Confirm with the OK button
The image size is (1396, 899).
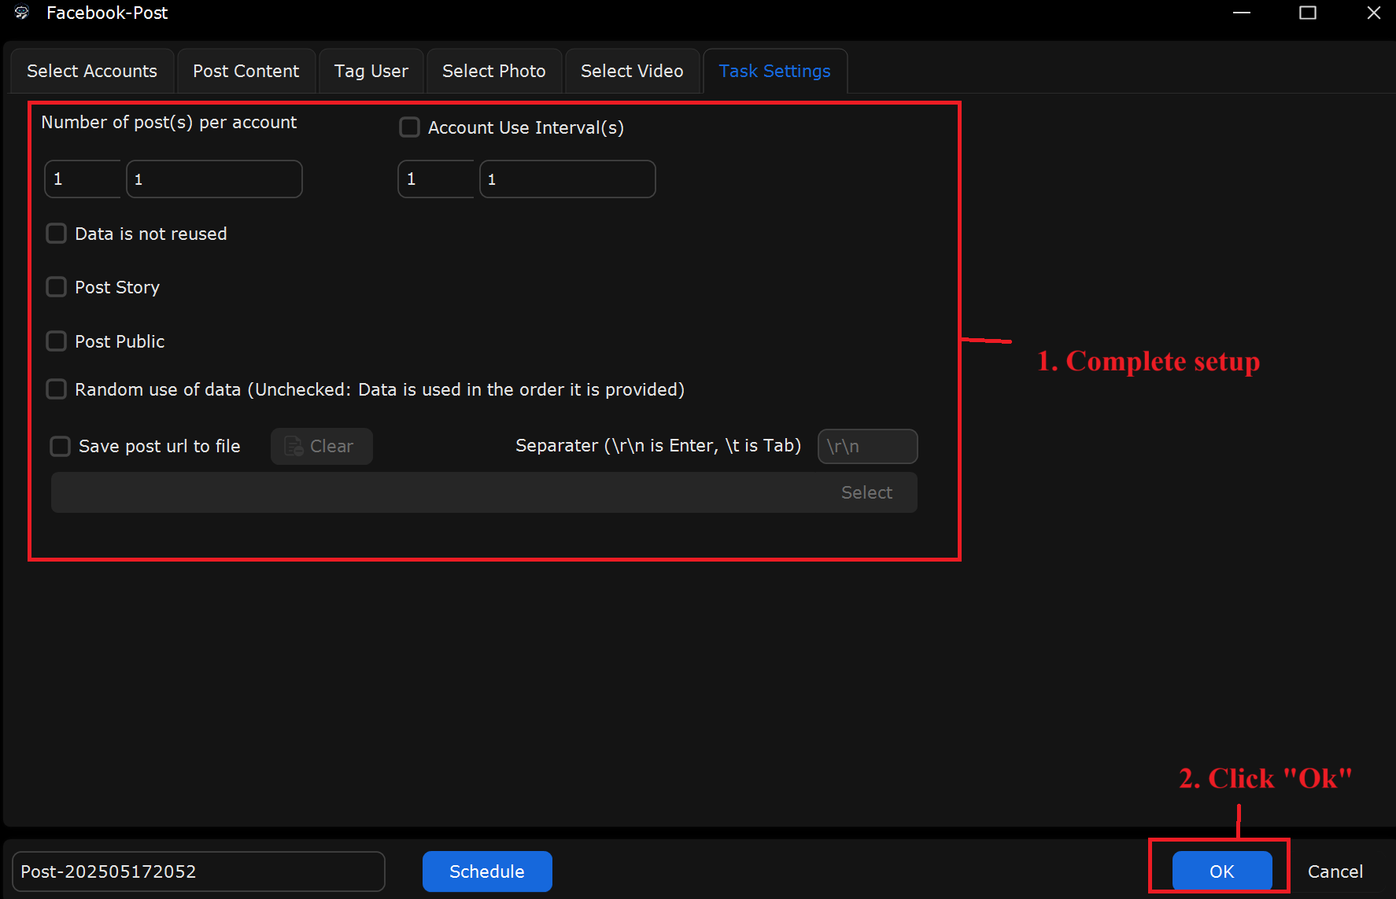pyautogui.click(x=1222, y=871)
